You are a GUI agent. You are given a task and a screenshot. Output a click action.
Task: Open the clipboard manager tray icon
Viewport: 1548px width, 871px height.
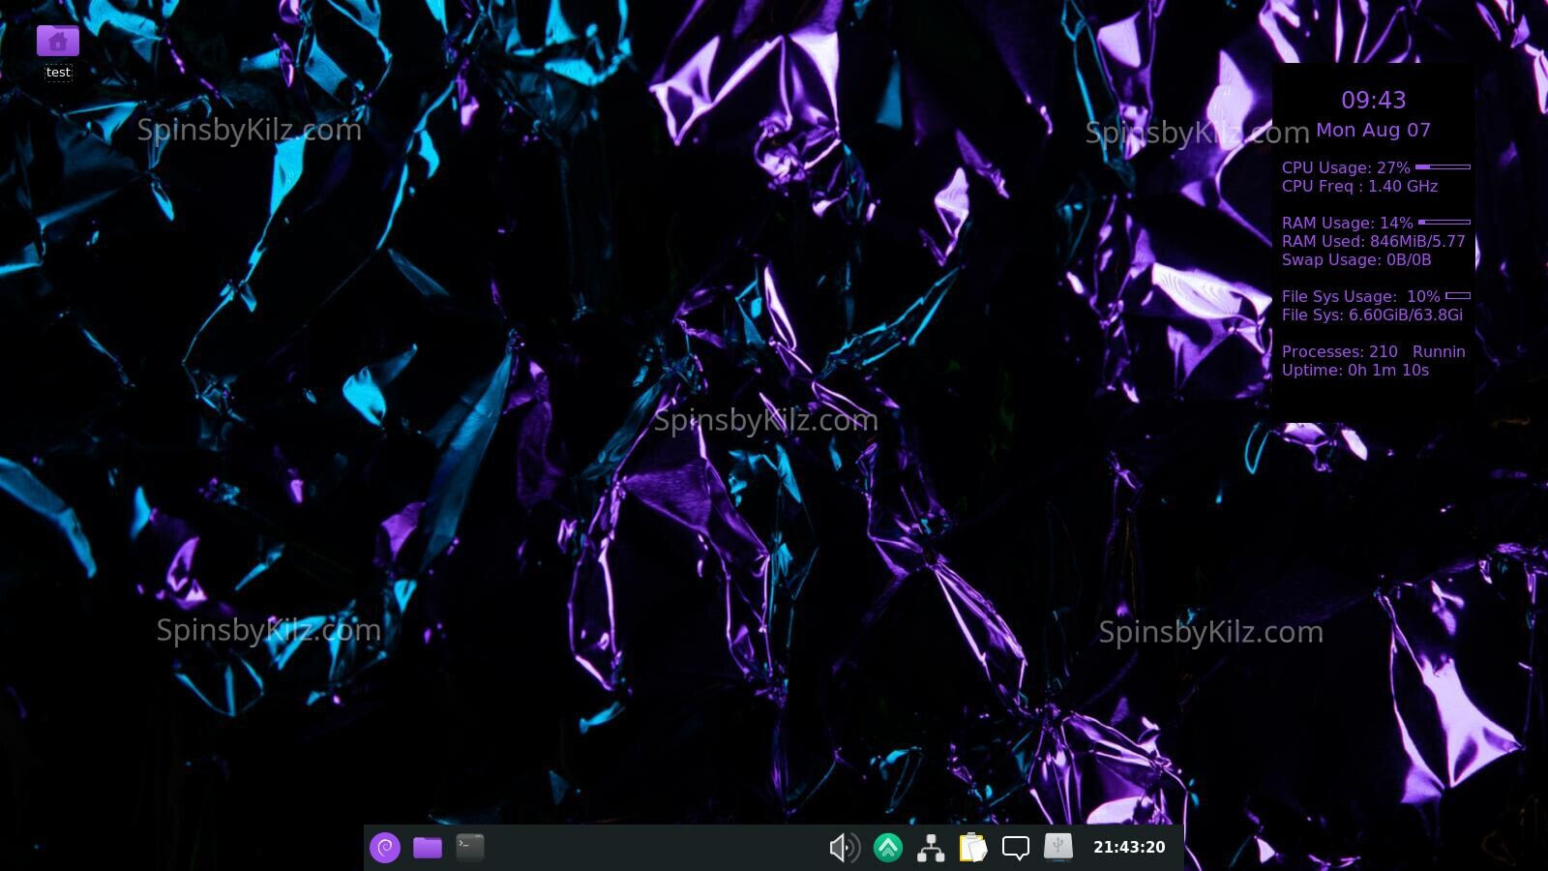pyautogui.click(x=973, y=848)
